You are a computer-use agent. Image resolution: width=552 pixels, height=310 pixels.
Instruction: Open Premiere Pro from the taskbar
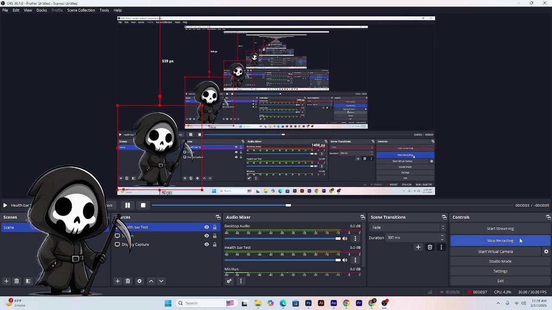359,303
